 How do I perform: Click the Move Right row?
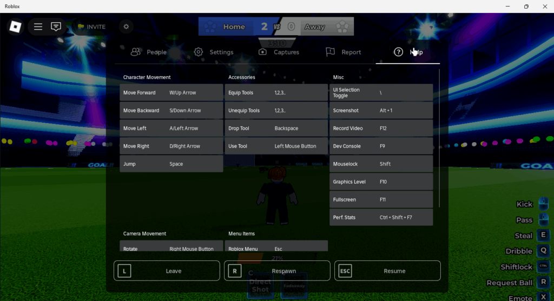coord(172,146)
